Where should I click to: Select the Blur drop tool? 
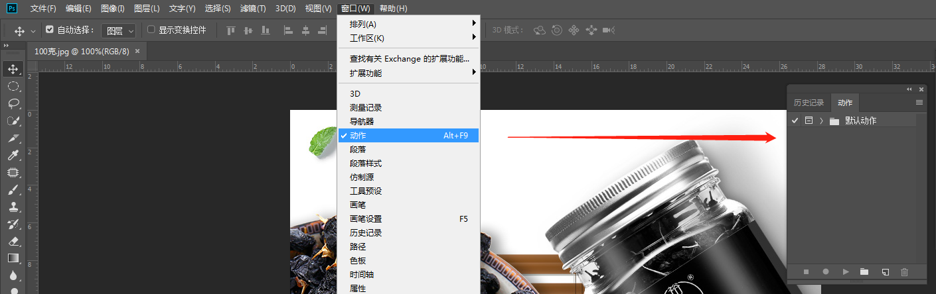point(13,275)
